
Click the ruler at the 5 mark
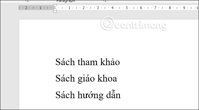click(127, 8)
